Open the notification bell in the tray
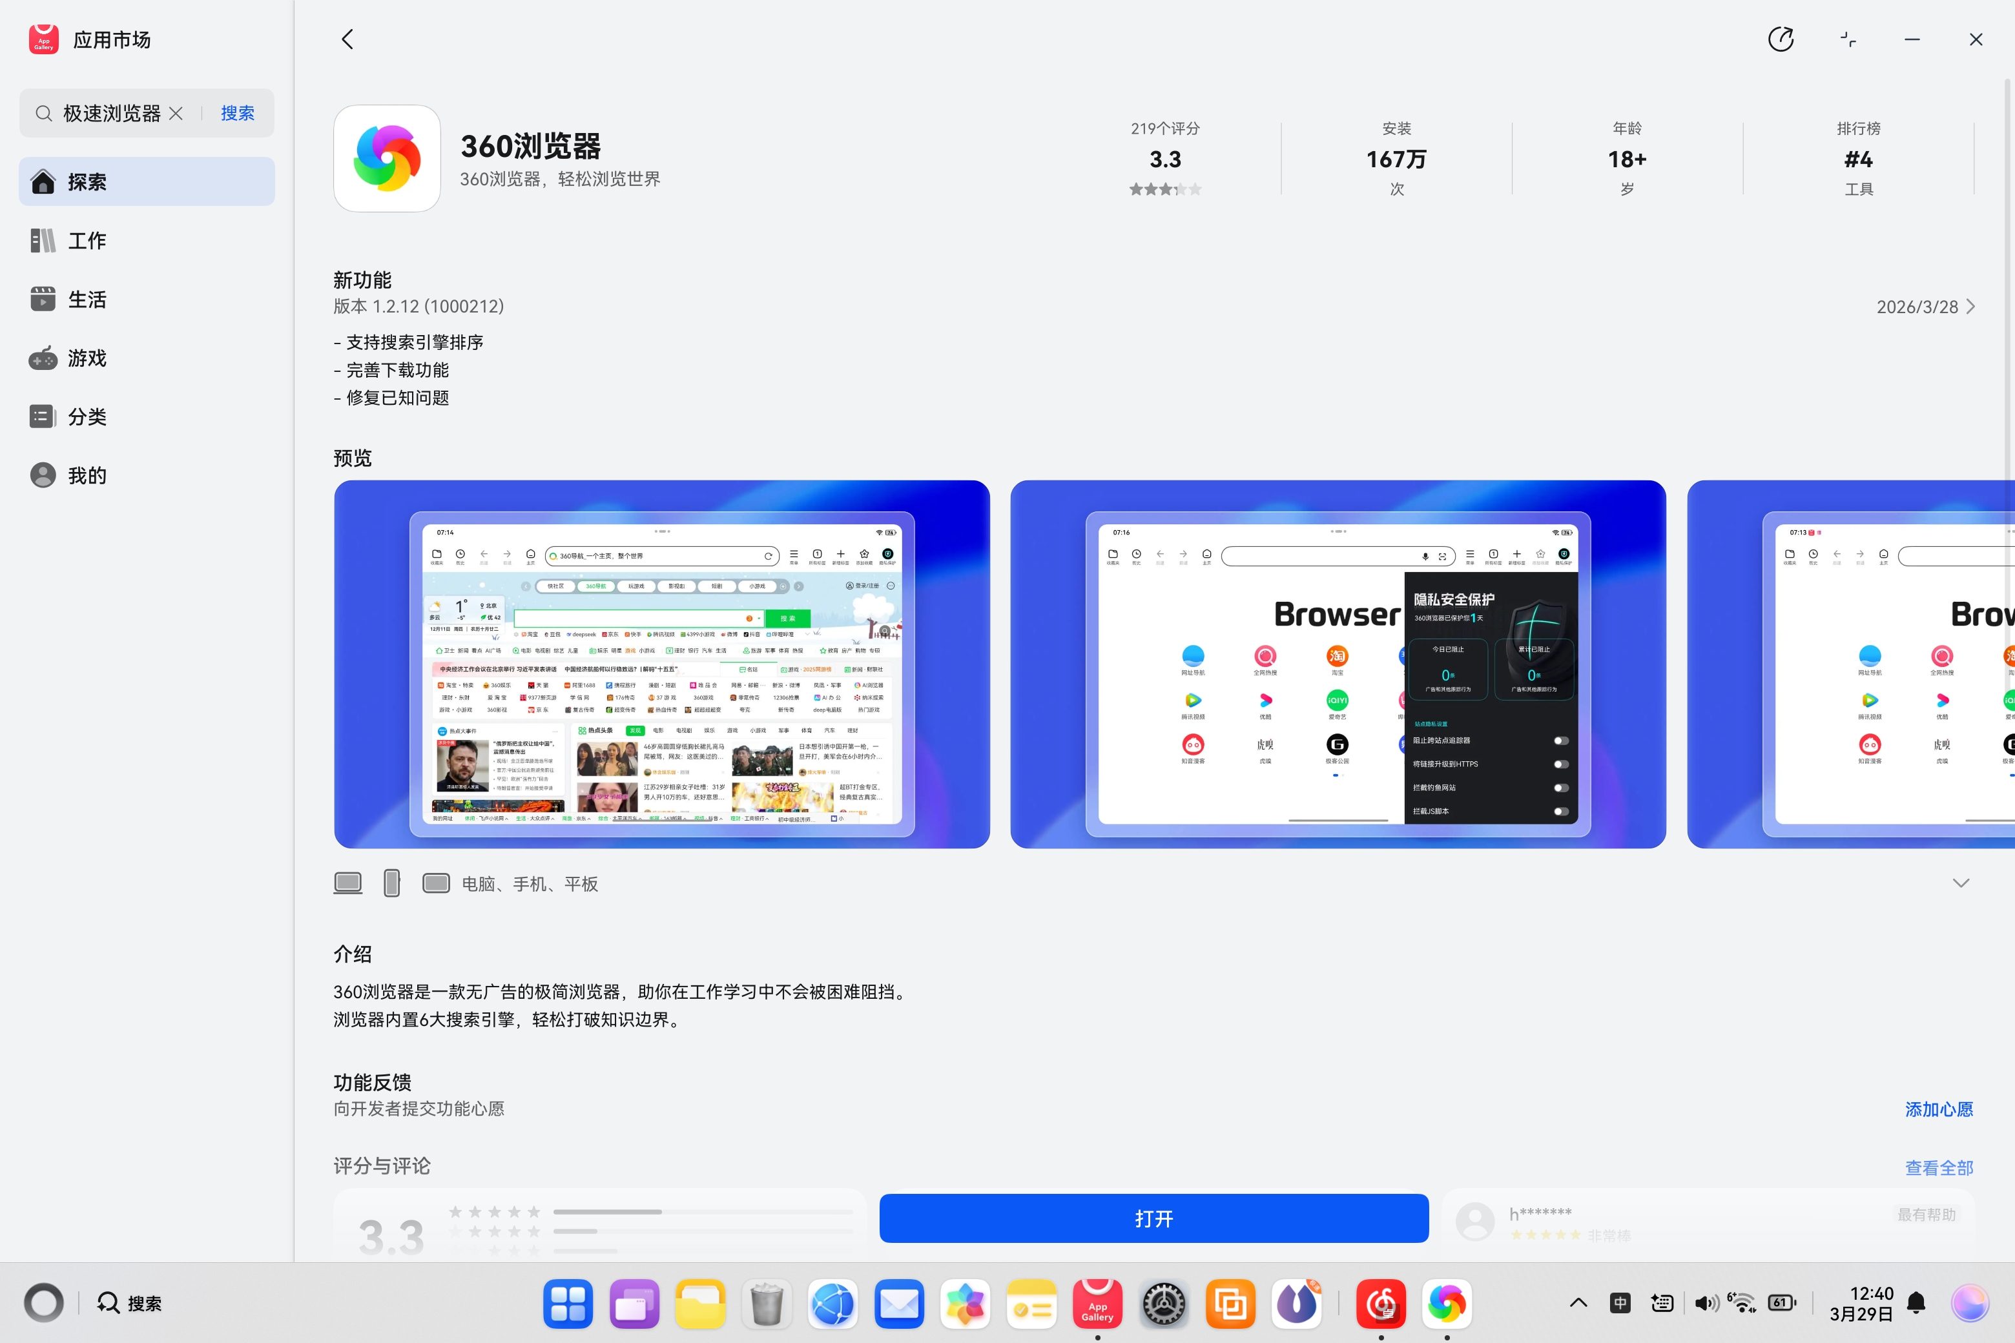 [1916, 1304]
